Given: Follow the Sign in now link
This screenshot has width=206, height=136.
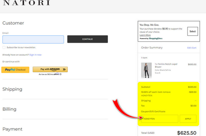Looking at the screenshot, I should click(x=35, y=55).
